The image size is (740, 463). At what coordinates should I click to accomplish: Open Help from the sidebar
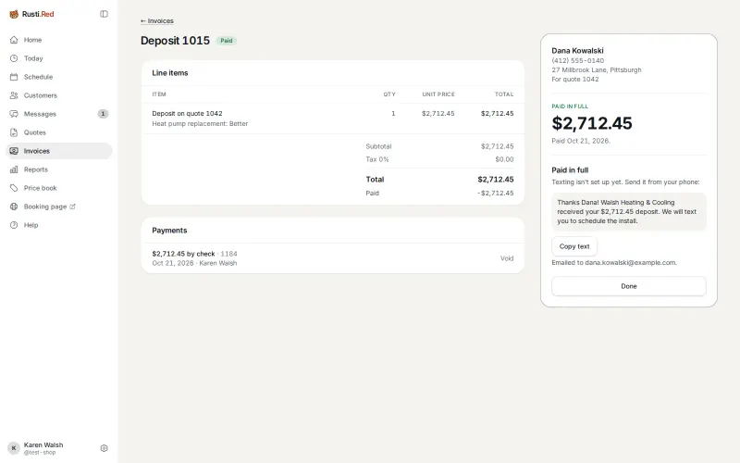coord(59,225)
